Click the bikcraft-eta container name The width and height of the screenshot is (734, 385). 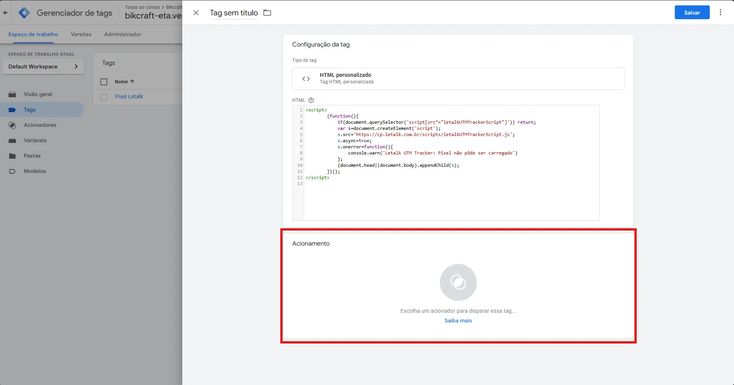point(153,16)
